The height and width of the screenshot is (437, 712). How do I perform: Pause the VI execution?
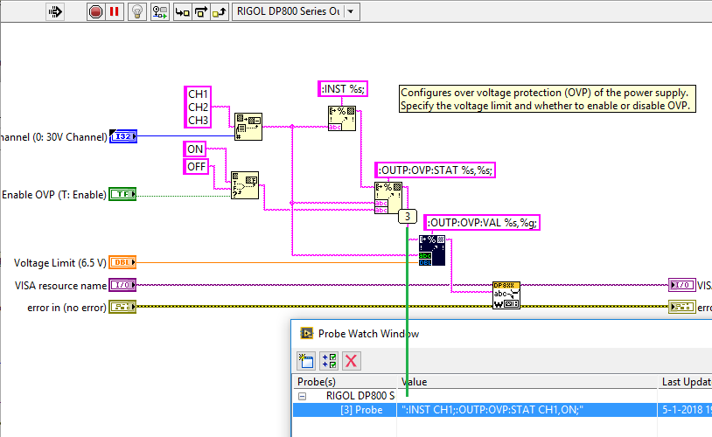[115, 11]
